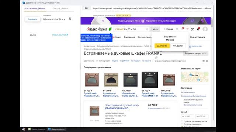Open 'Журнал Маркета' menu item
This screenshot has width=236, height=132.
pyautogui.click(x=198, y=37)
